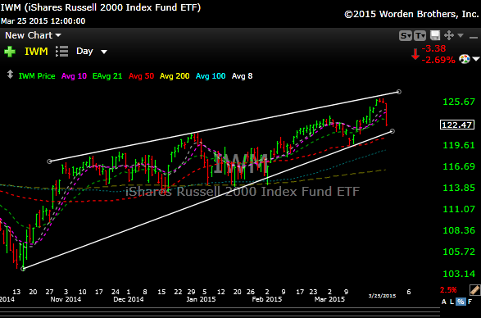Expand the gray triangle chart options menu

click(x=461, y=35)
